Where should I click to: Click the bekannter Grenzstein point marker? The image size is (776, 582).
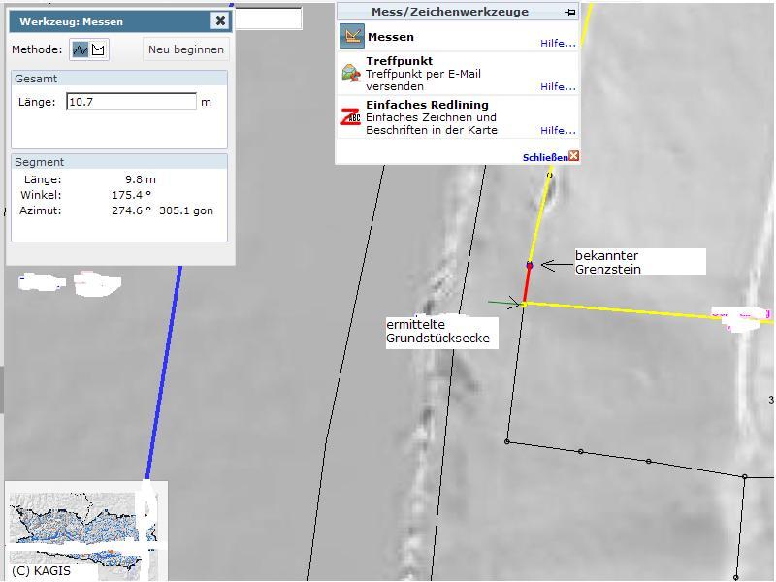tap(530, 264)
